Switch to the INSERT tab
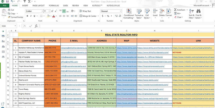 pyautogui.click(x=25, y=6)
